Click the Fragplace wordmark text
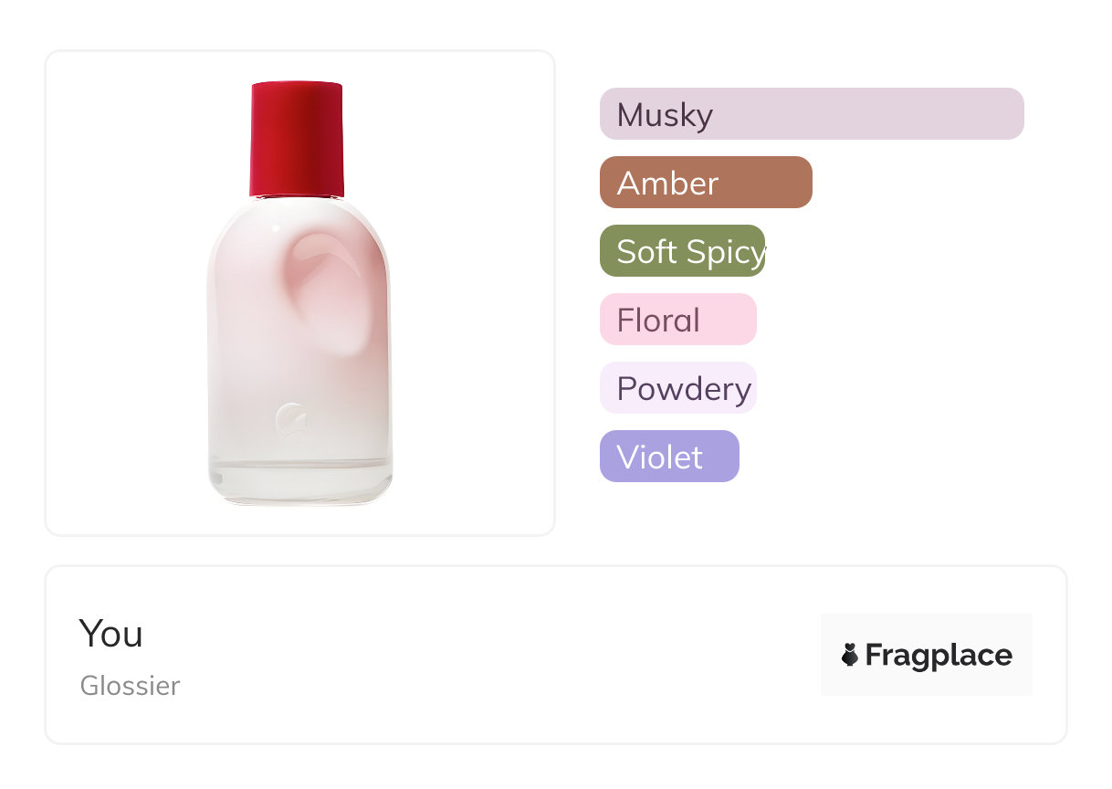Image resolution: width=1112 pixels, height=789 pixels. [939, 655]
